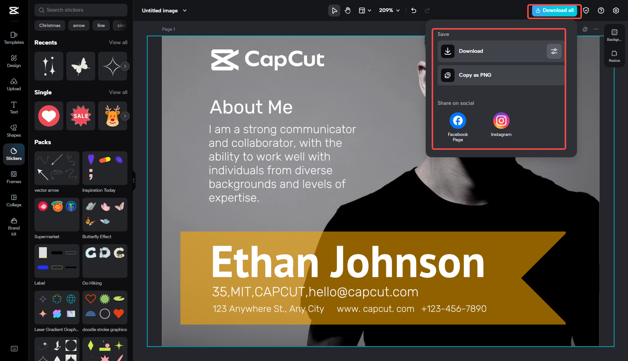The height and width of the screenshot is (361, 628).
Task: Show more Recents stickers arrow
Action: 125,66
